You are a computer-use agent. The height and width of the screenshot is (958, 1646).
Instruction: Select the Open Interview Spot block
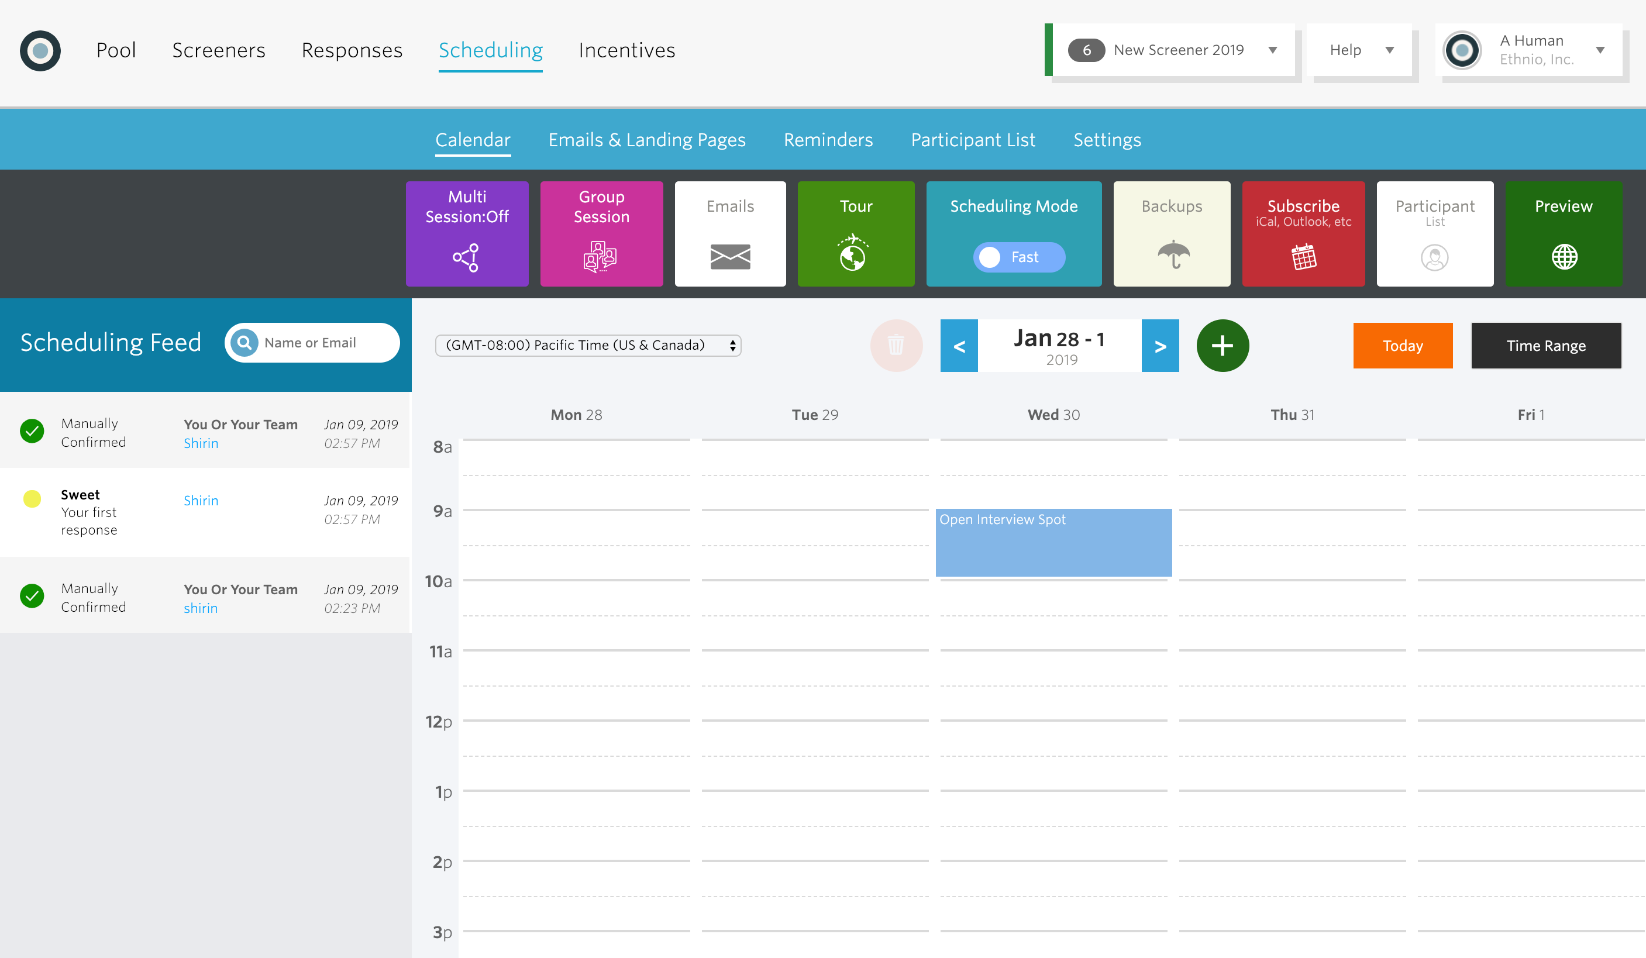pyautogui.click(x=1053, y=542)
